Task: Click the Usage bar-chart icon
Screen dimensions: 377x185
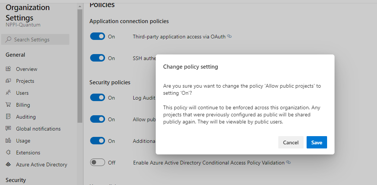Action: pyautogui.click(x=9, y=141)
